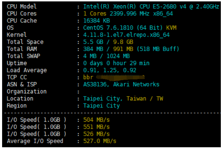Click the 991 MB total RAM value
Image resolution: width=224 pixels, height=149 pixels.
click(123, 49)
